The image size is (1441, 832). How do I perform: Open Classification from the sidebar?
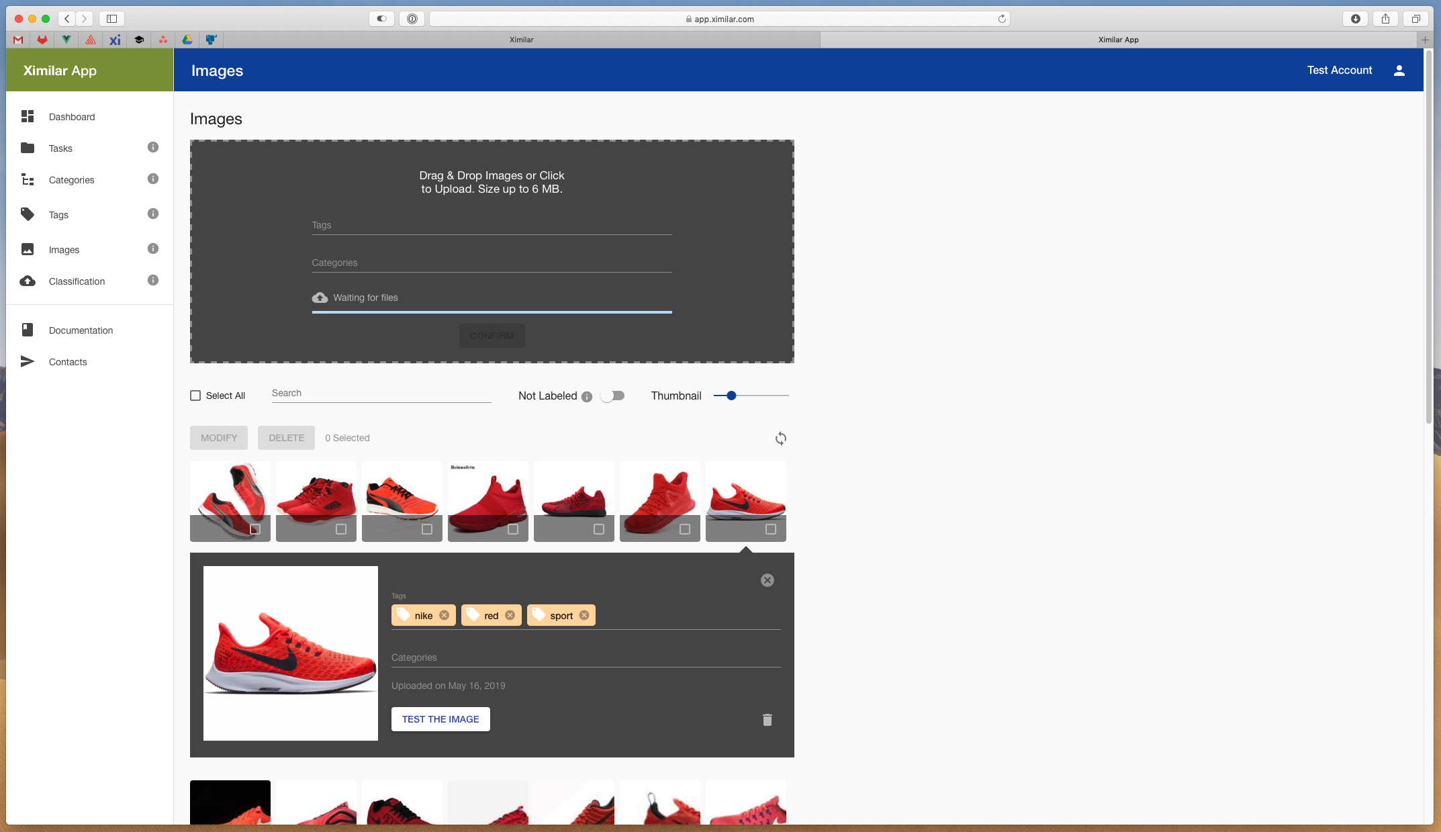coord(77,281)
